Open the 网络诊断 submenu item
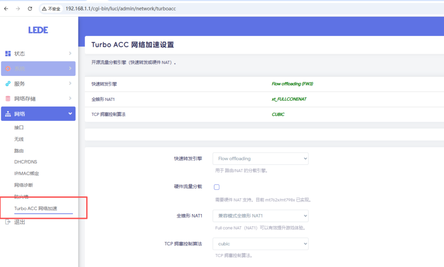 (24, 185)
